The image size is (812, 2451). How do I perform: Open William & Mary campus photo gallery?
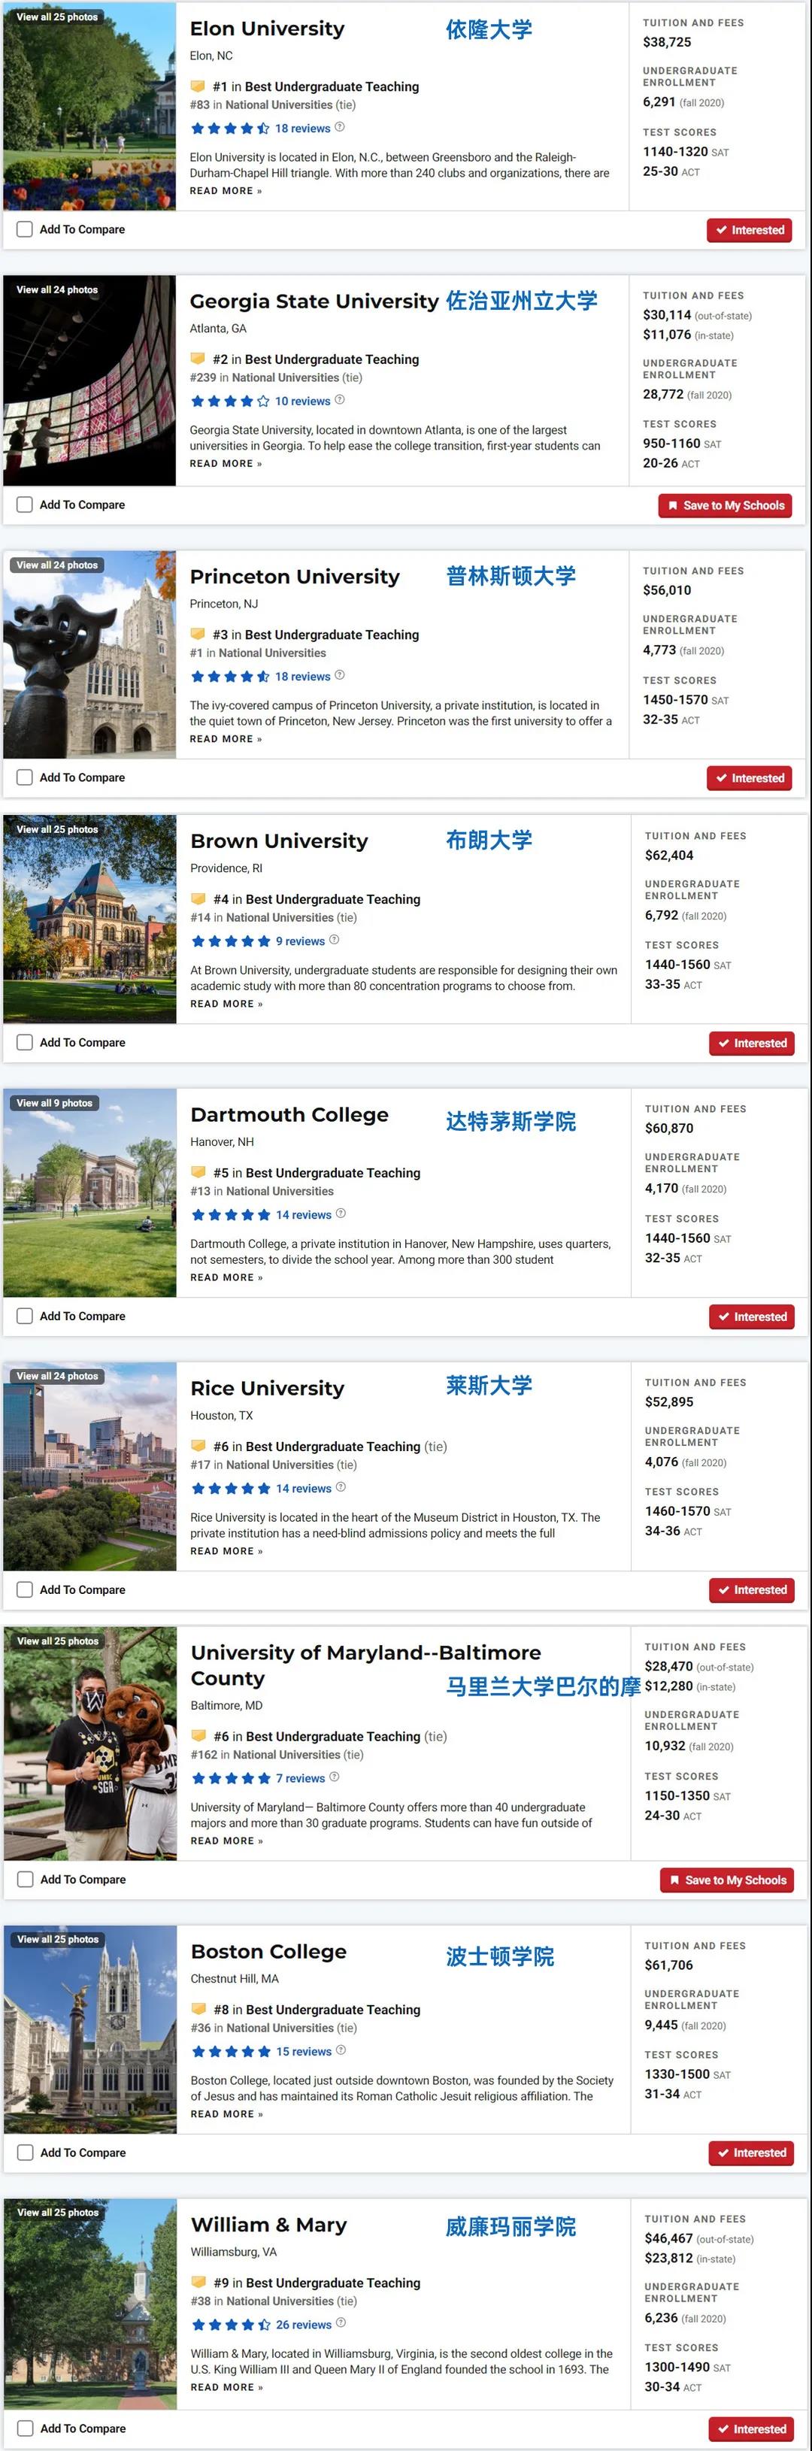(58, 2213)
